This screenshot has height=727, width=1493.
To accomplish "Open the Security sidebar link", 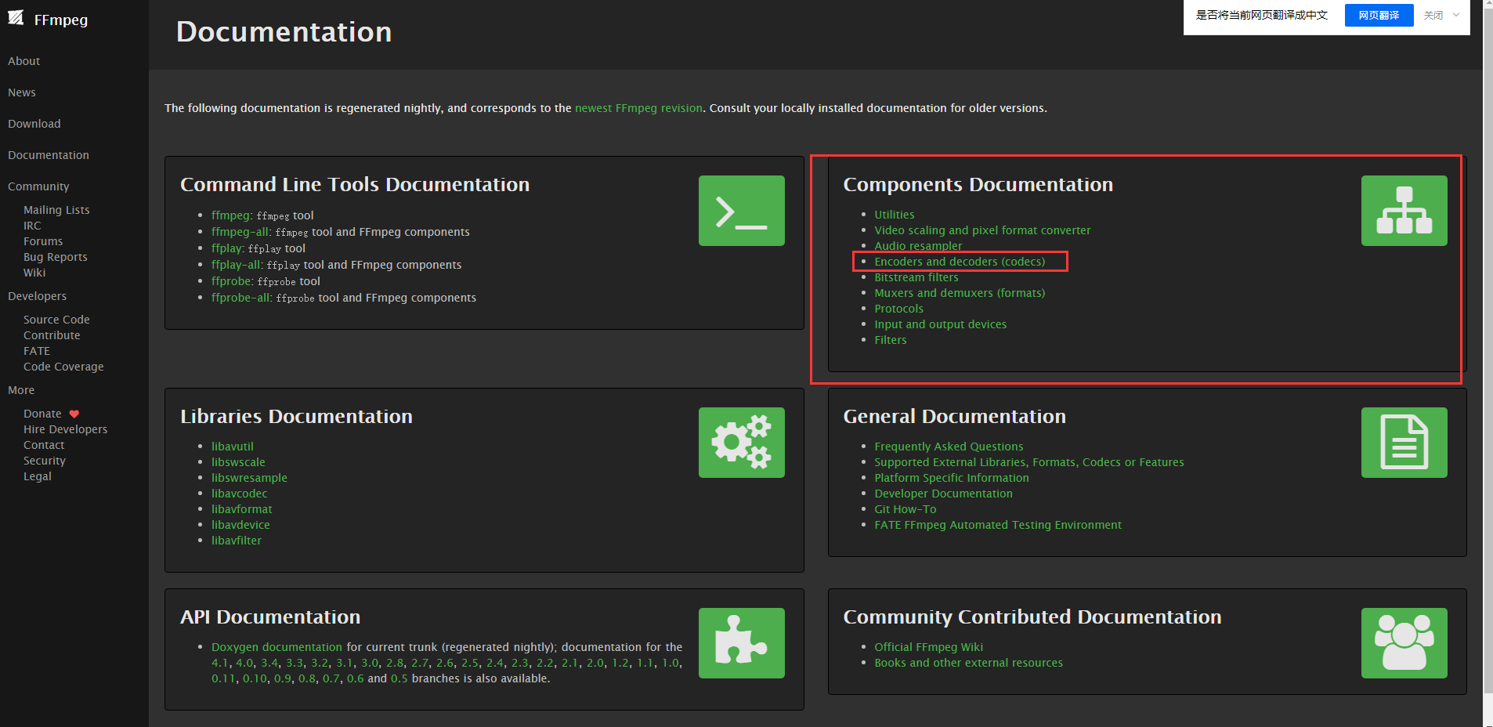I will click(x=45, y=461).
